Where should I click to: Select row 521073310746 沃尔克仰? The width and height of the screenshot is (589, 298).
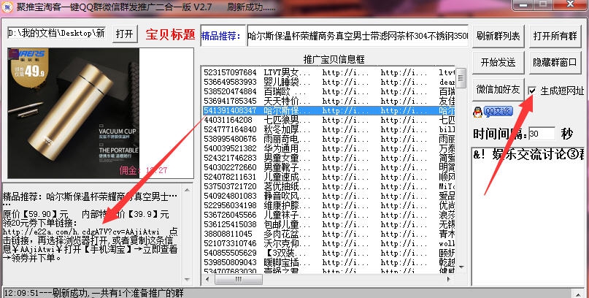(x=328, y=243)
